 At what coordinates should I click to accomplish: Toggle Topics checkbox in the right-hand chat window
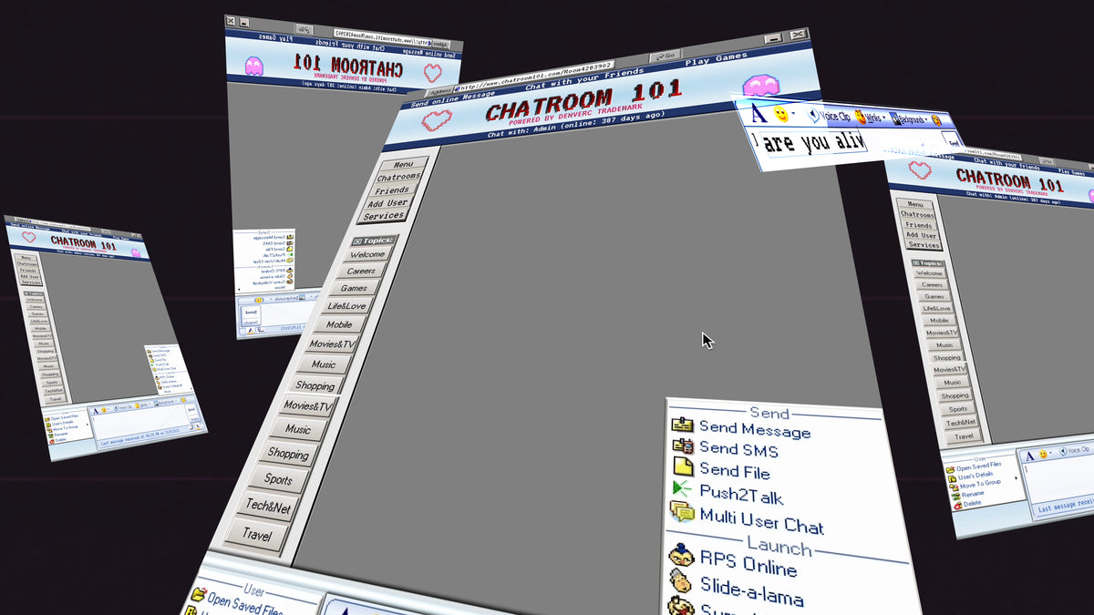917,263
